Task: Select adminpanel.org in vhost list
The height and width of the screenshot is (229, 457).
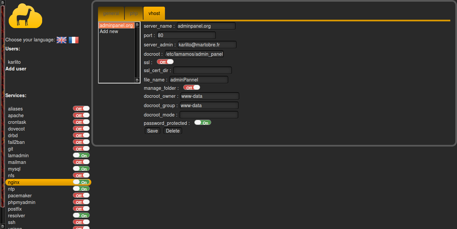Action: click(116, 25)
